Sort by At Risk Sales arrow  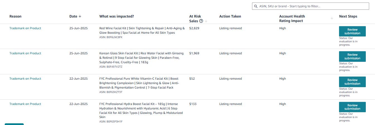click(206, 21)
